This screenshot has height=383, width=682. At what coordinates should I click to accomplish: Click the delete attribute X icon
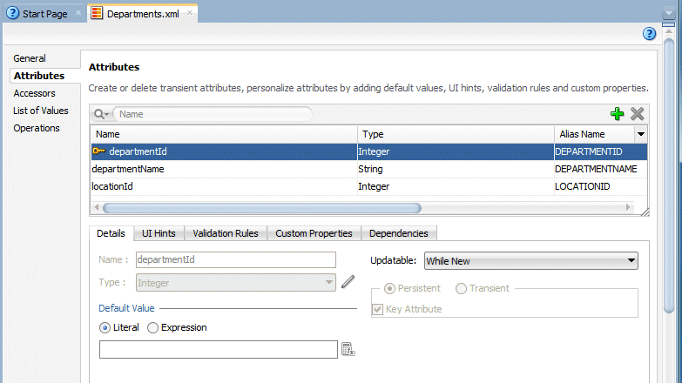(638, 114)
